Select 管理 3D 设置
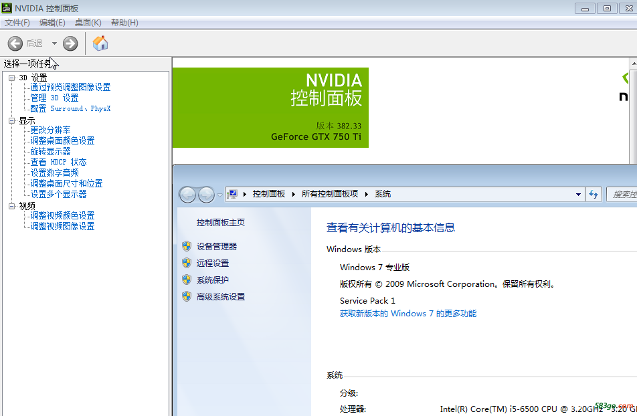 pos(54,98)
